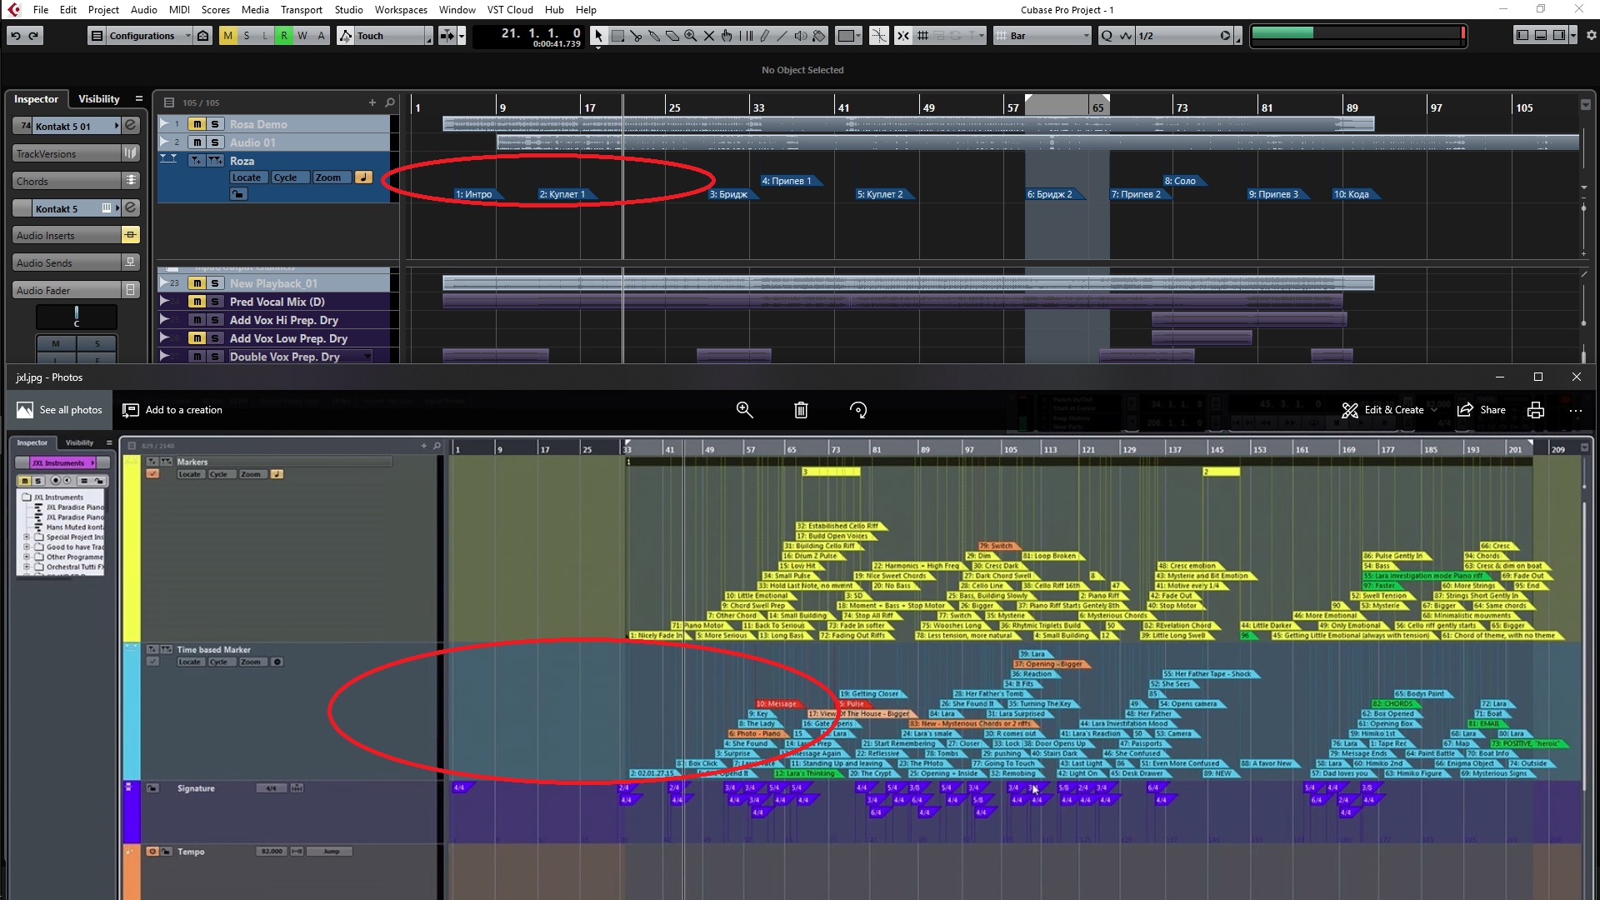Select the Zoom tool in toolbar

point(691,36)
